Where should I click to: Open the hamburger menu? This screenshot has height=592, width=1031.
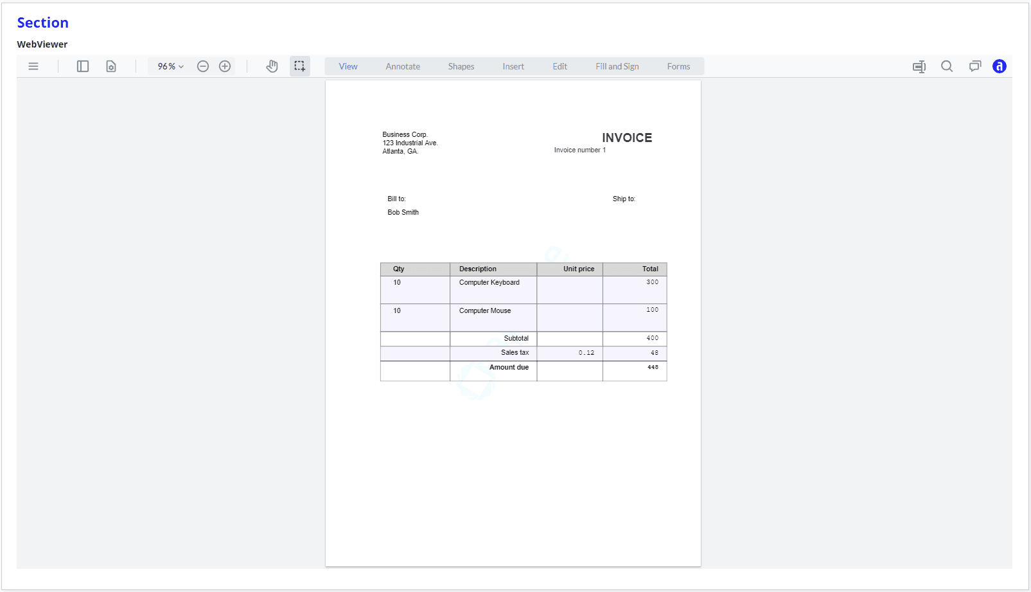[33, 66]
